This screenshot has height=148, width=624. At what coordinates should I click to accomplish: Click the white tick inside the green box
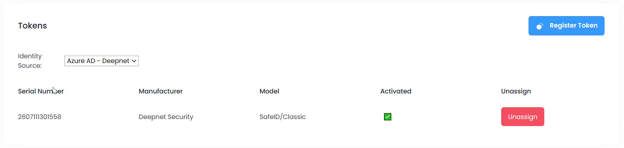tap(388, 116)
